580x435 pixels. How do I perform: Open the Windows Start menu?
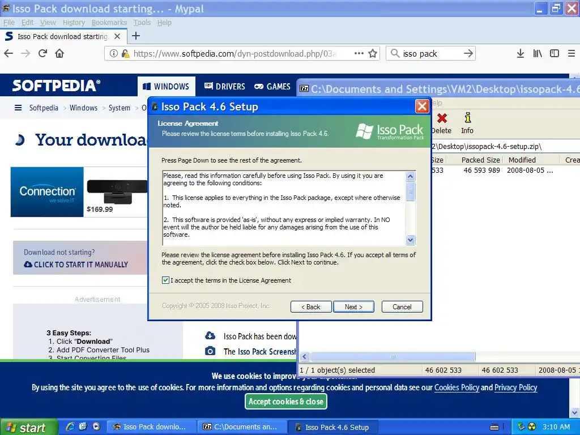pos(29,428)
